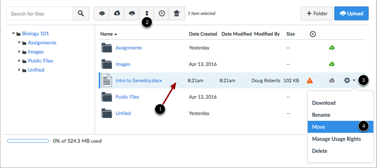Click '1 item selected' status text
Screen dimensions: 377x168
click(201, 13)
